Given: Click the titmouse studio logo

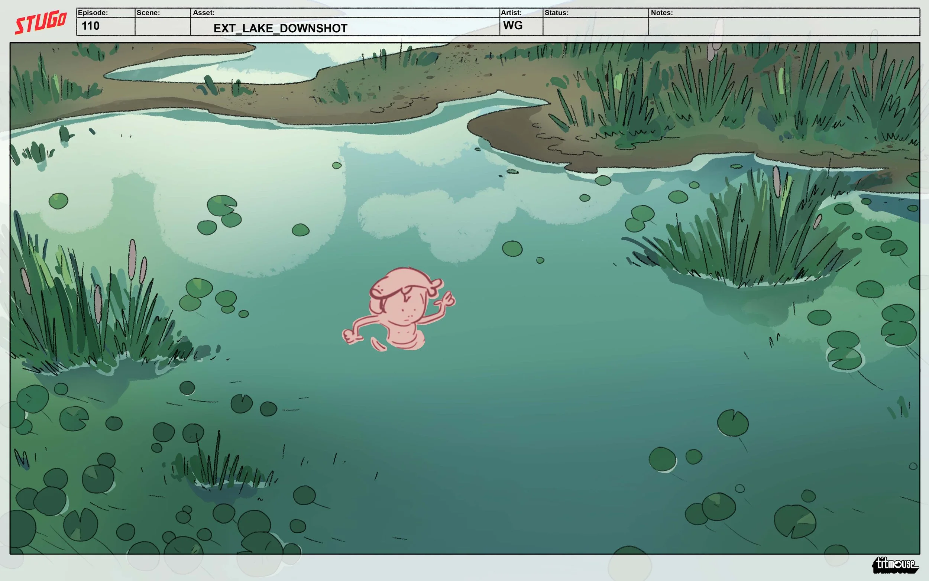Looking at the screenshot, I should (895, 565).
